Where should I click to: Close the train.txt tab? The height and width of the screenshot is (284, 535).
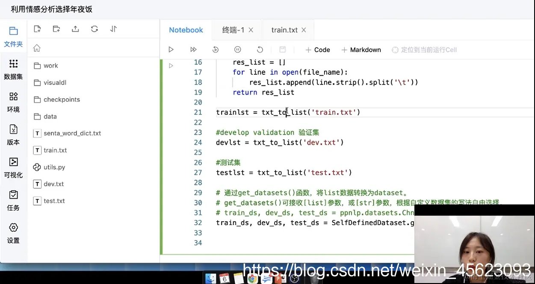coord(304,30)
